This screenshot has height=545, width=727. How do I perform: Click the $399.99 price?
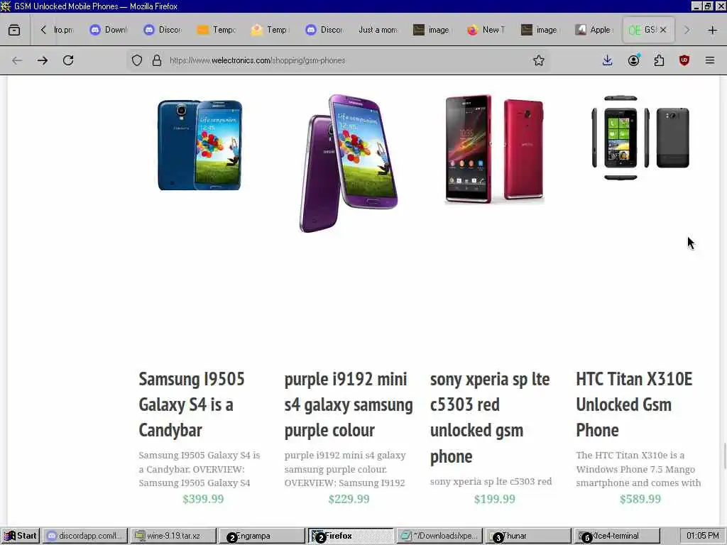pos(203,499)
